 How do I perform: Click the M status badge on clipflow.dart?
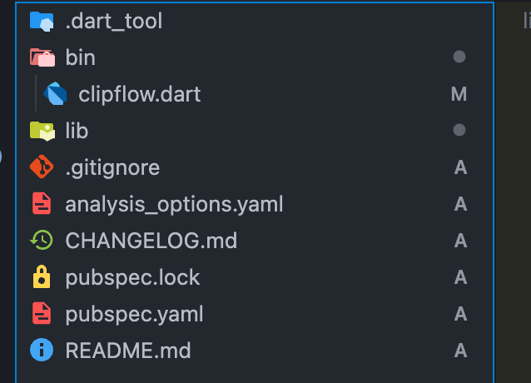tap(459, 94)
